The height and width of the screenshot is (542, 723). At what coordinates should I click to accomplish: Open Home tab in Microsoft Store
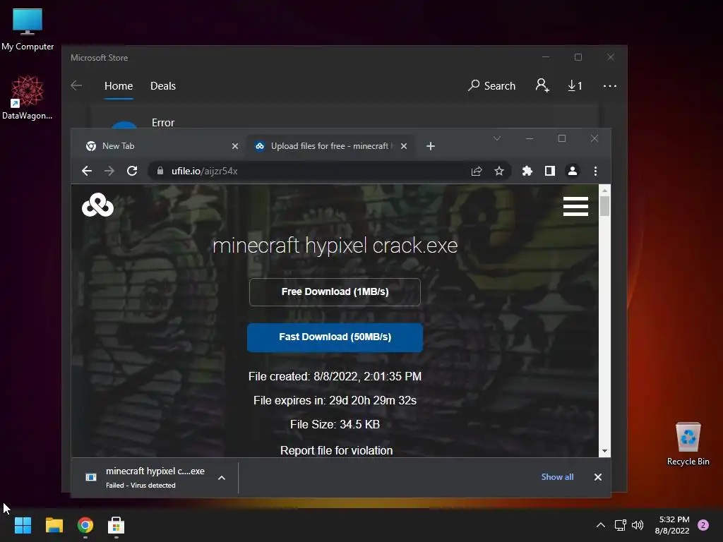point(119,85)
